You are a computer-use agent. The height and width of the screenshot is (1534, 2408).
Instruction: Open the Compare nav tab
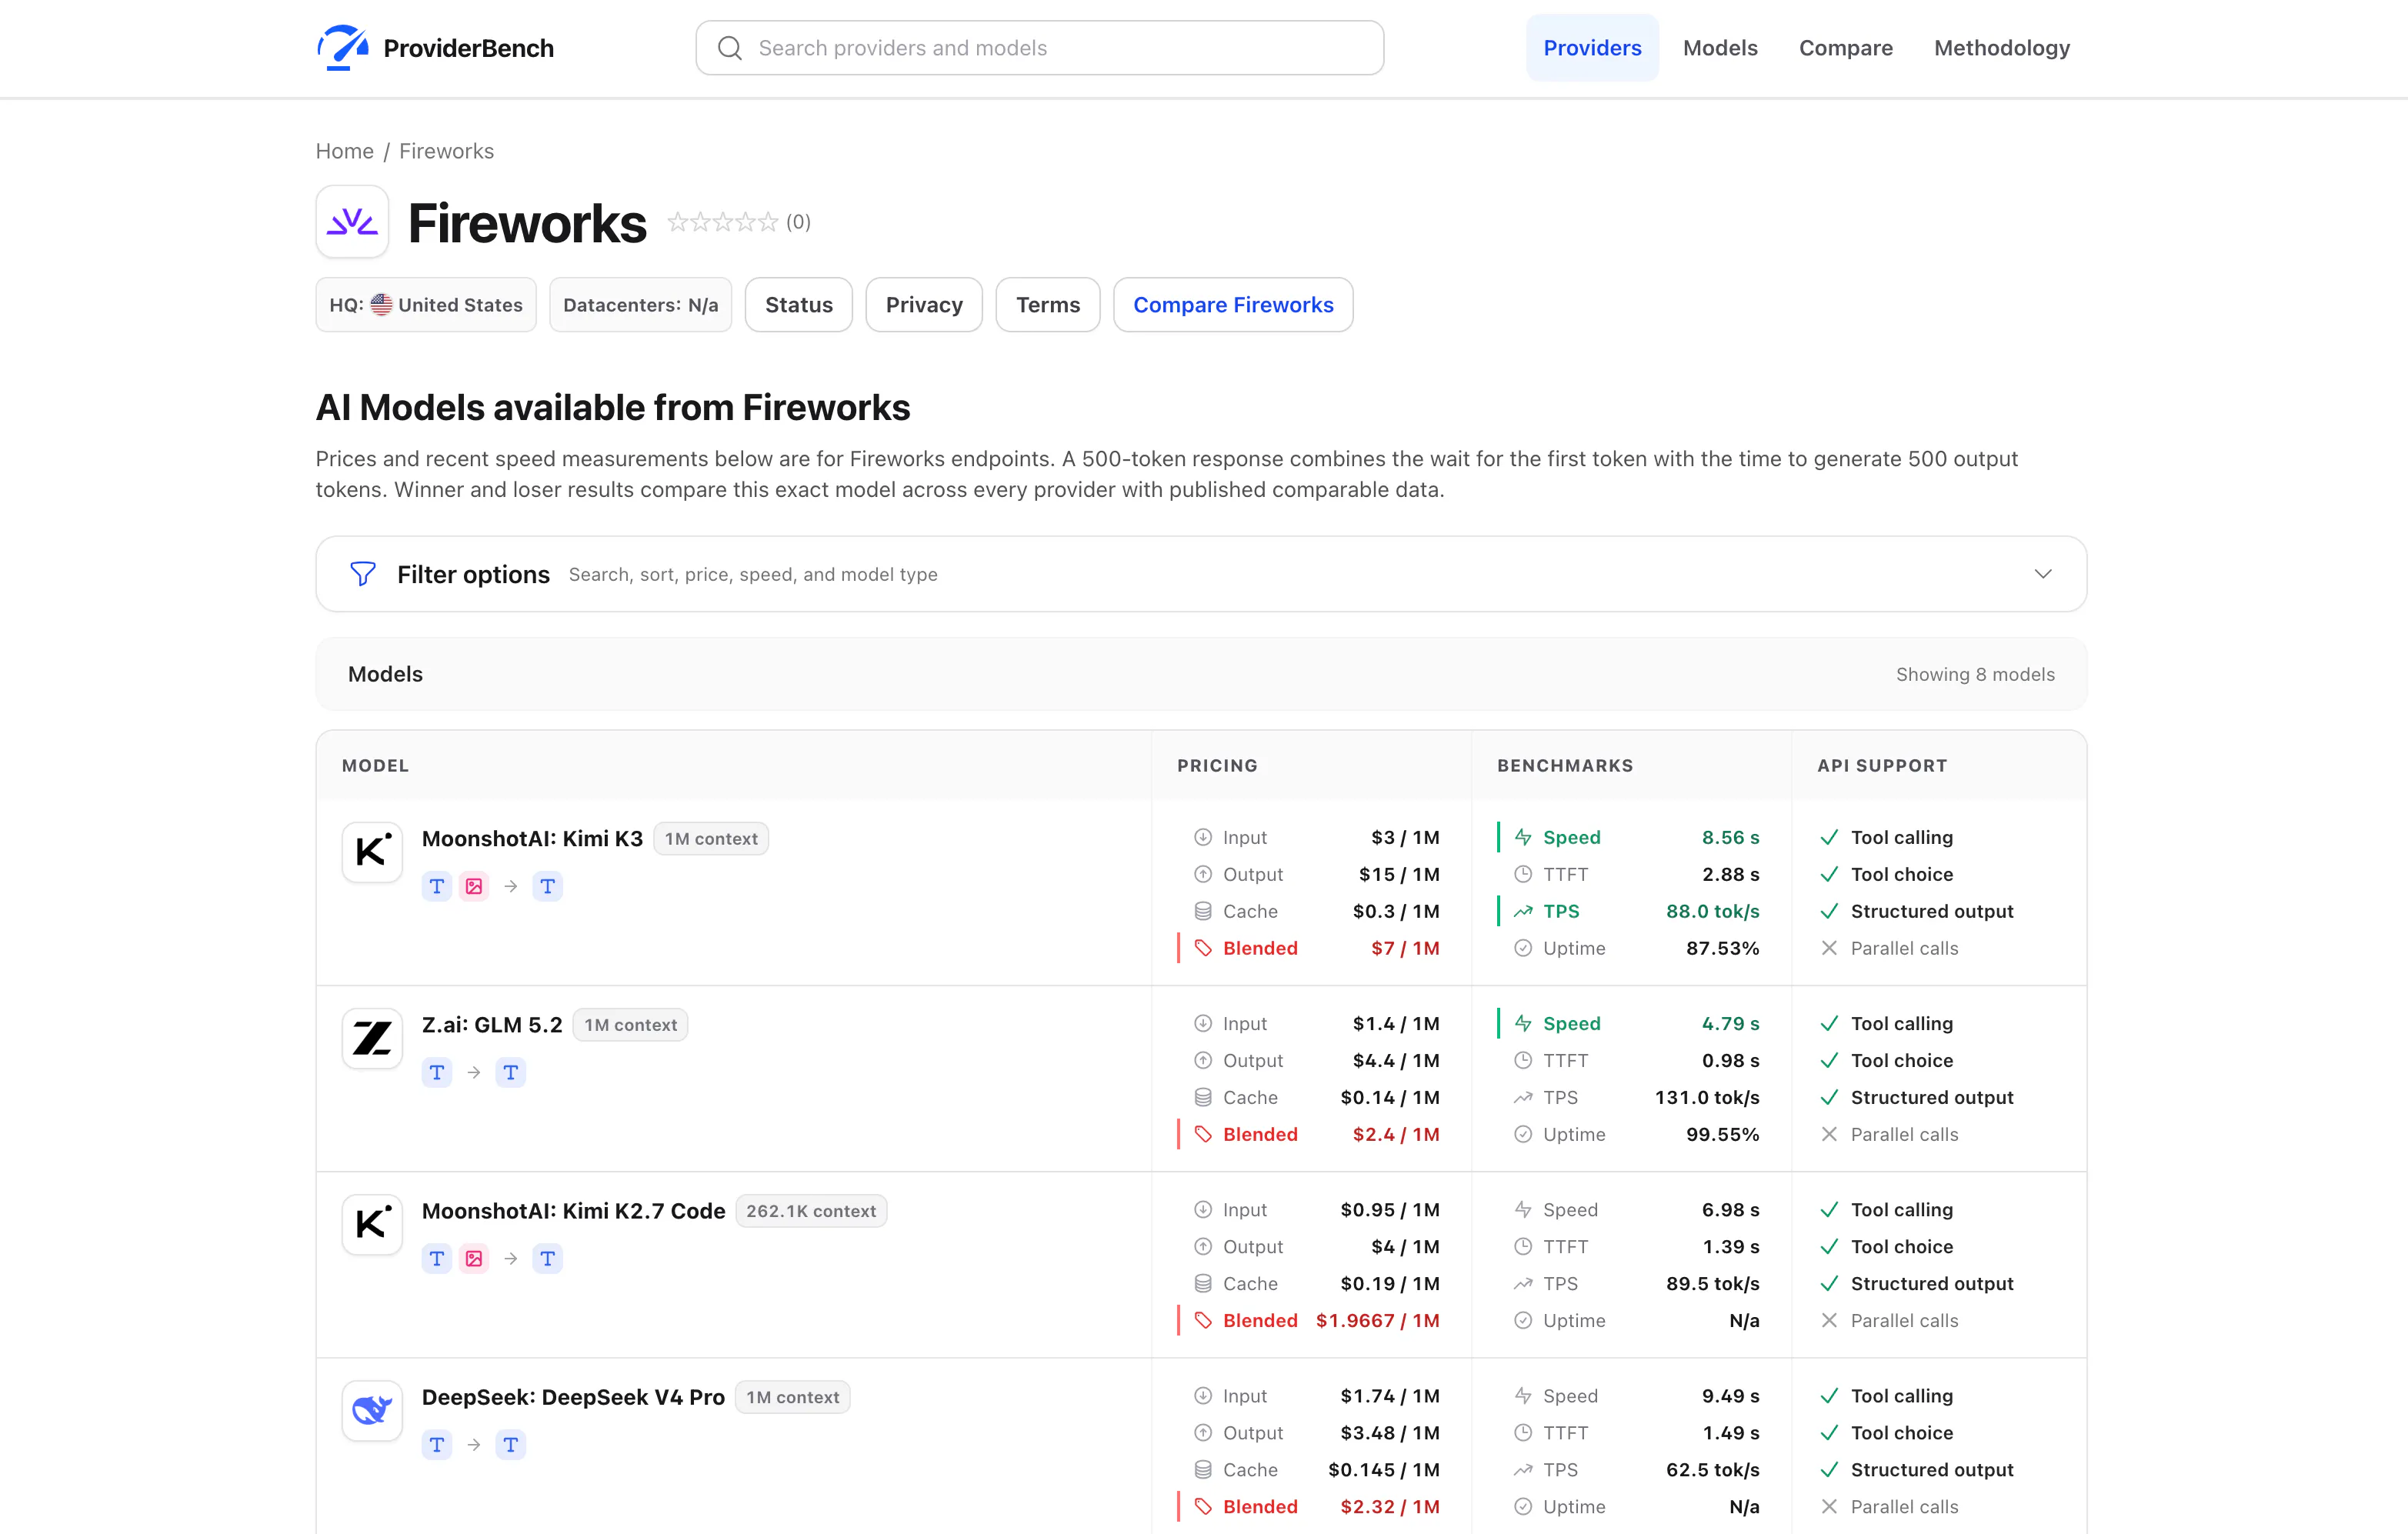1845,48
